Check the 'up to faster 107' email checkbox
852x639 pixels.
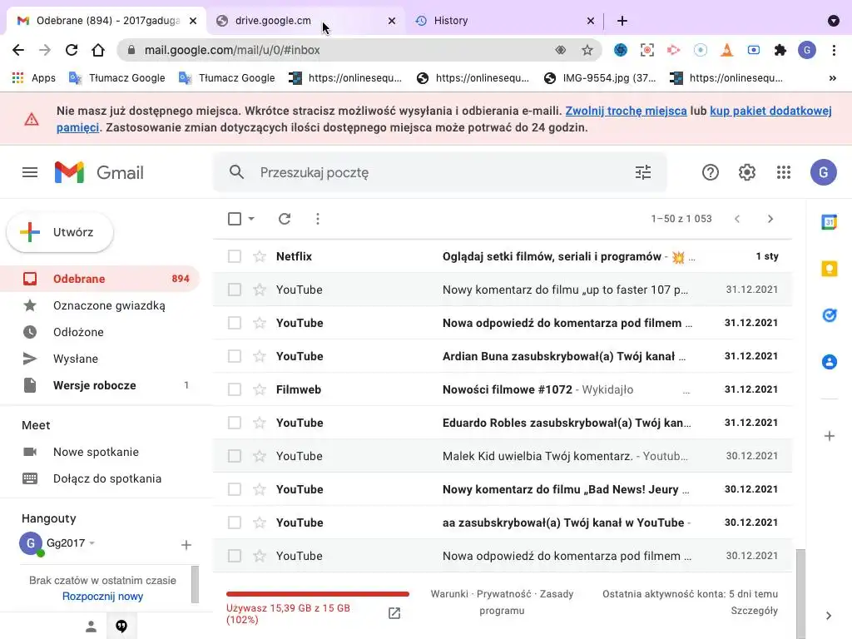tap(235, 289)
